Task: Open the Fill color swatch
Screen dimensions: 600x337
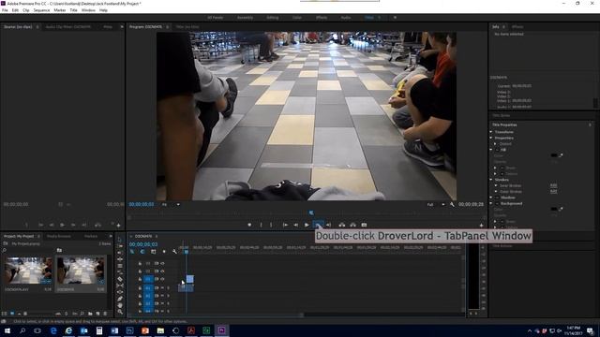Action: point(554,155)
